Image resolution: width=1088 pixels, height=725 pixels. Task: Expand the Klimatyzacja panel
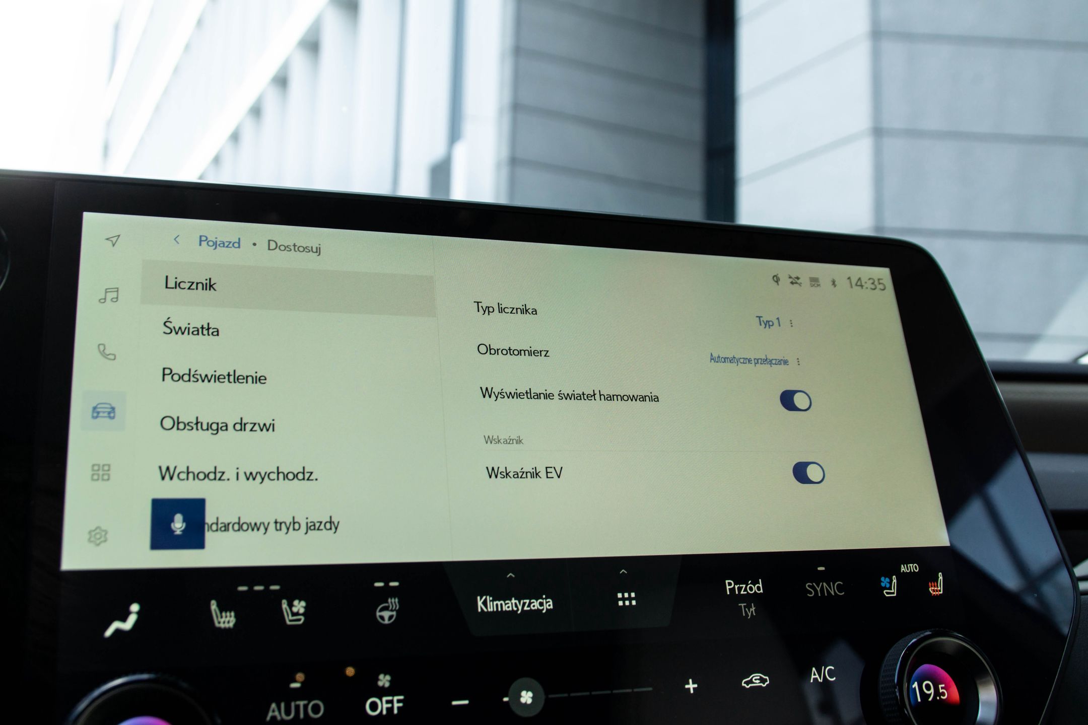pos(514,603)
